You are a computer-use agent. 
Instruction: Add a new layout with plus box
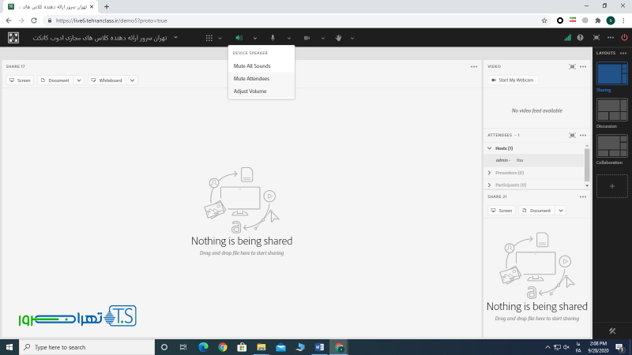(612, 185)
